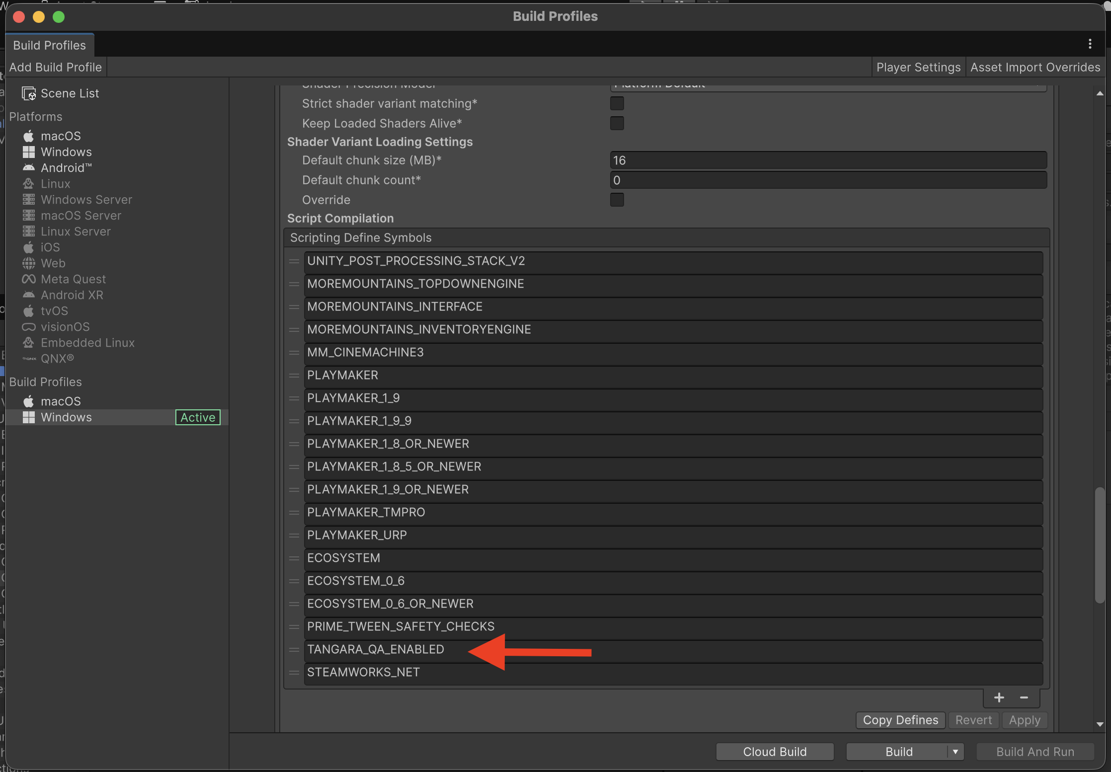
Task: Click the macOS build profile Apple icon
Action: coord(29,401)
